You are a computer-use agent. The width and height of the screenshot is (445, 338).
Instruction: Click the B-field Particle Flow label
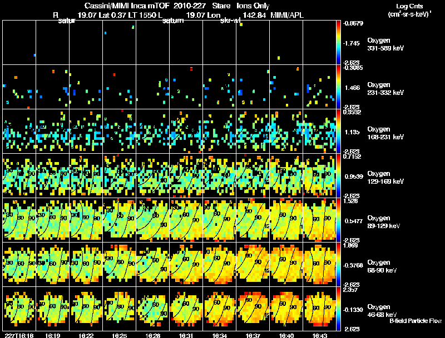pos(416,321)
